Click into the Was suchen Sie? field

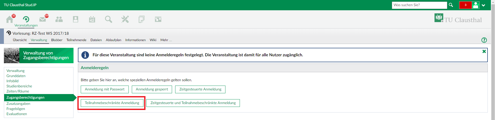coord(419,5)
